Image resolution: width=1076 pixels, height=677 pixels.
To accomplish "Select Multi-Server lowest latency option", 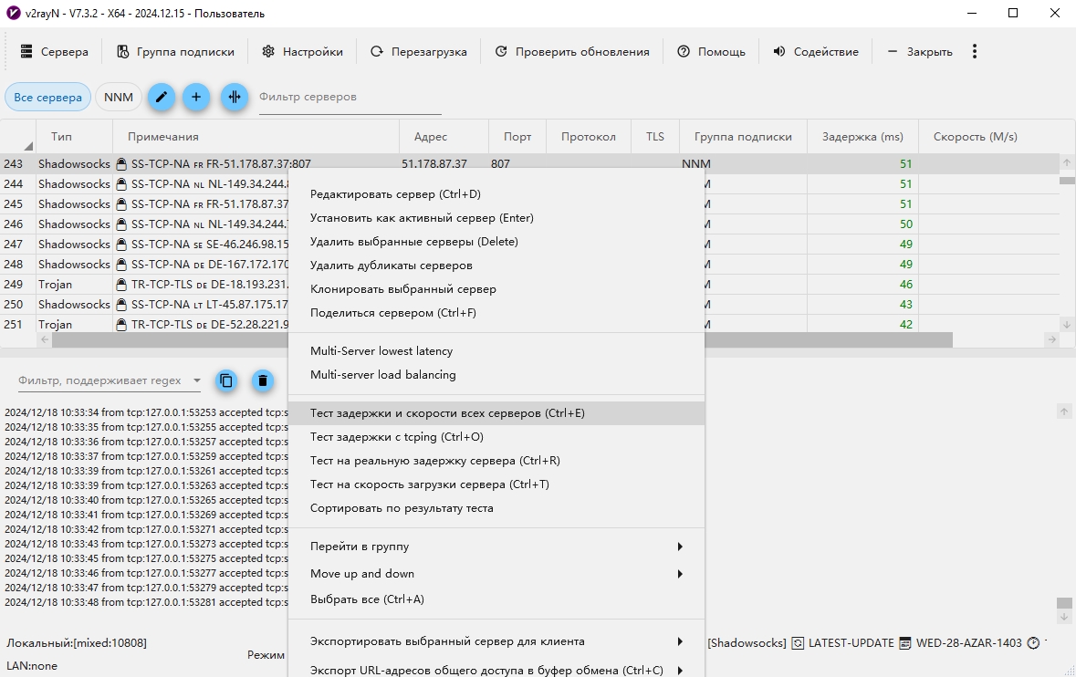I will click(381, 351).
